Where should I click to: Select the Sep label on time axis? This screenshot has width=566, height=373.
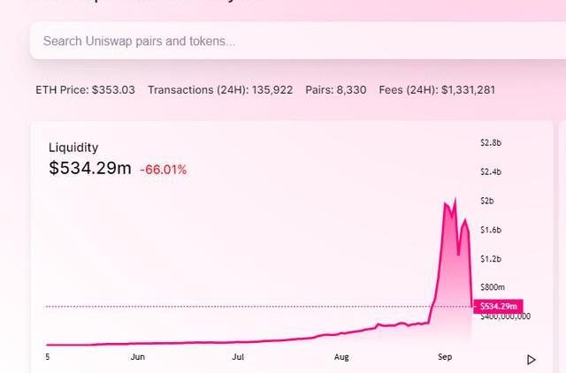point(445,357)
